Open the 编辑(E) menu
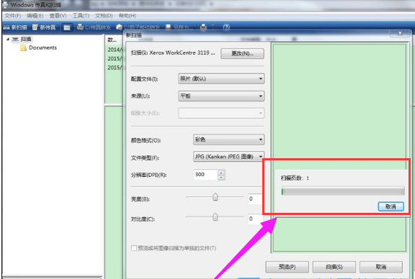415x279 pixels. [35, 16]
